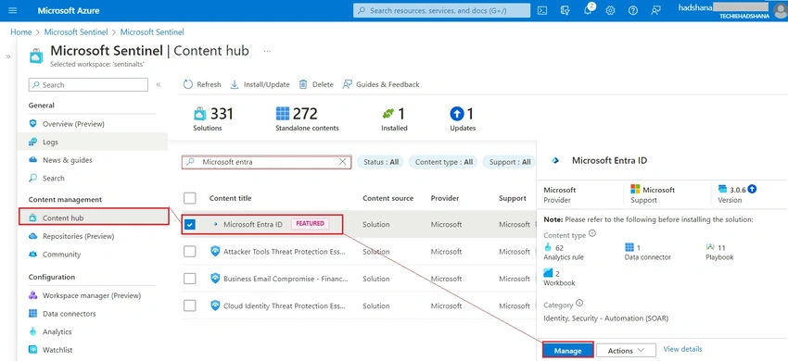Sort by Support column header
This screenshot has width=788, height=361.
(x=513, y=198)
